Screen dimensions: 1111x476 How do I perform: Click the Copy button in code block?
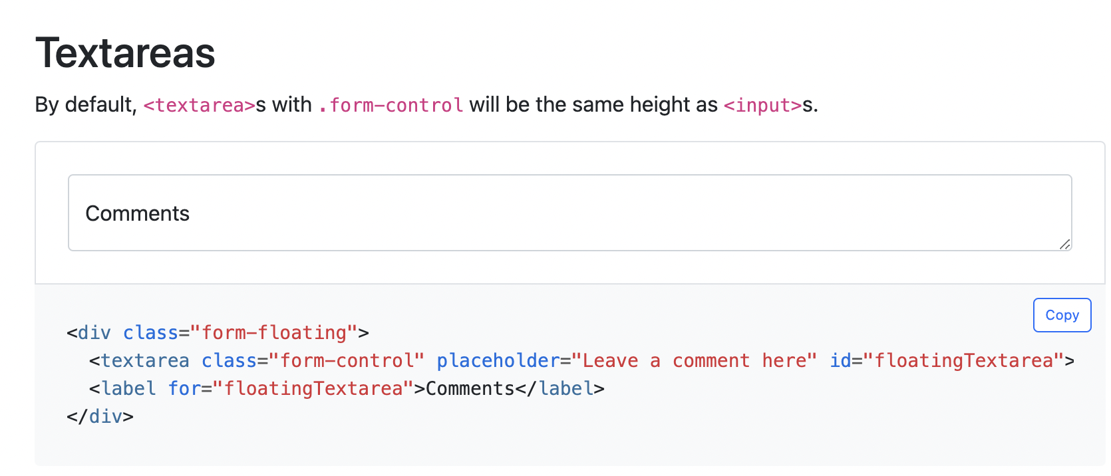point(1062,315)
